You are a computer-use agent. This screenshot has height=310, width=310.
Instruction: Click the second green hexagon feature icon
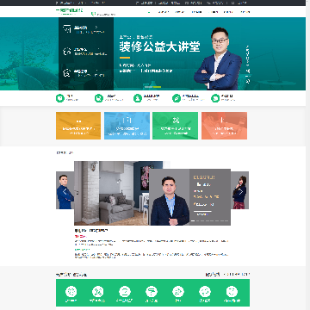coord(99,98)
